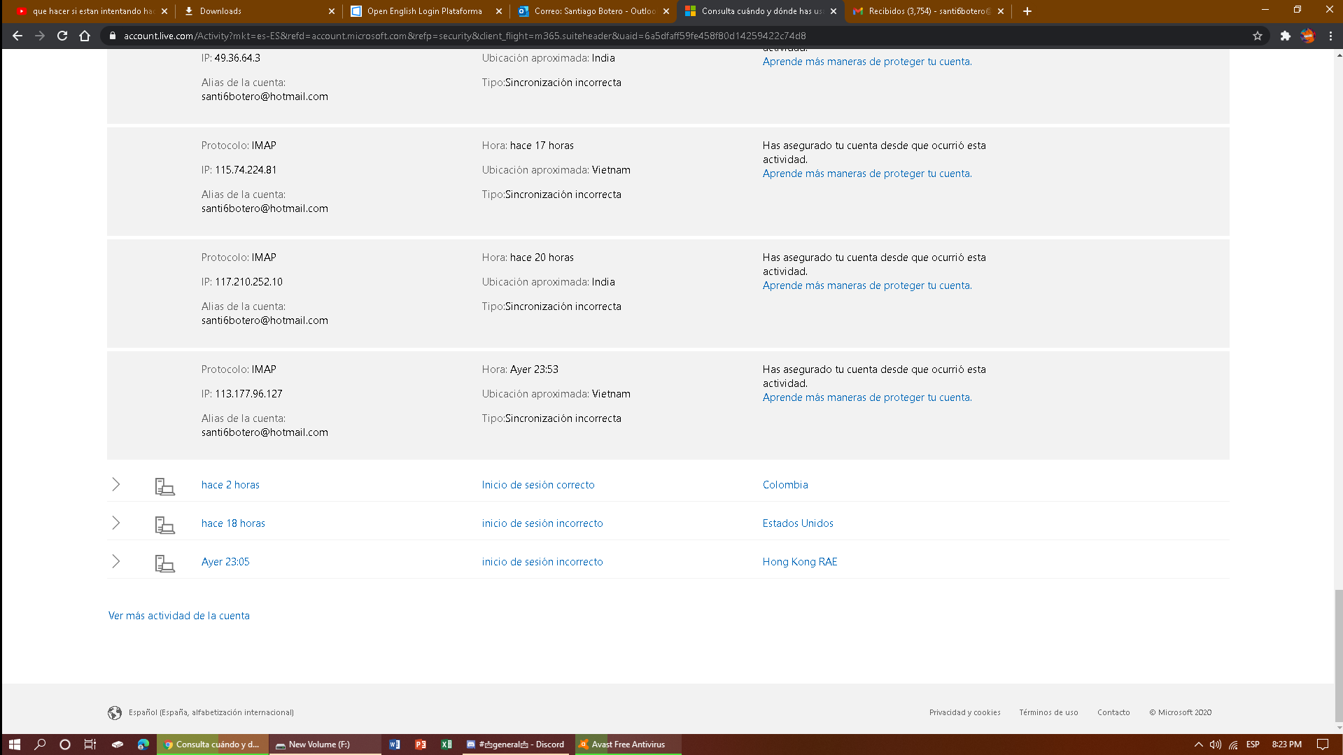Switch to the YouTube 'que hacer si estan intentando' tab
Viewport: 1343px width, 755px height.
click(91, 11)
